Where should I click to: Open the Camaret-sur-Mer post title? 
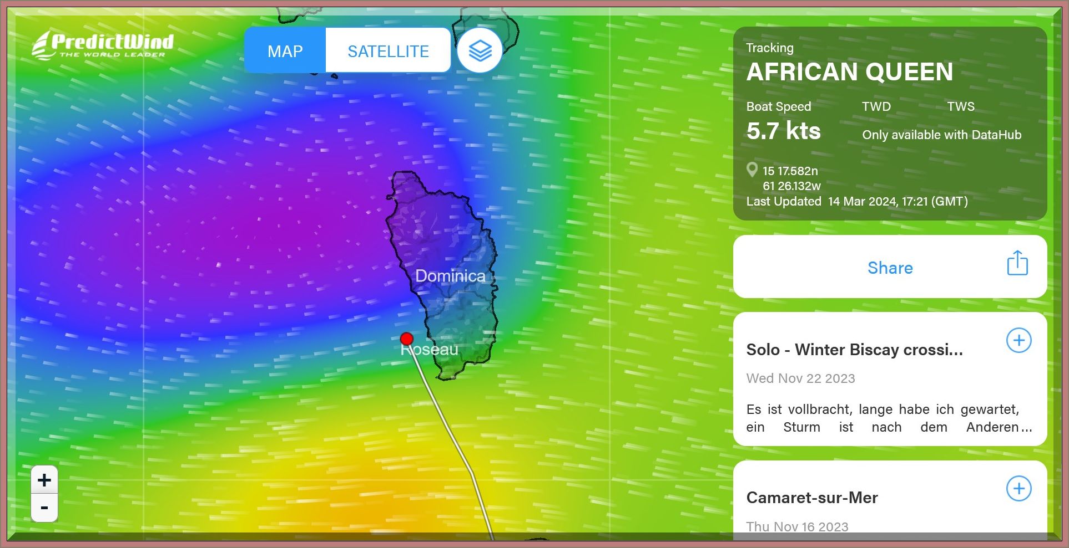point(811,498)
